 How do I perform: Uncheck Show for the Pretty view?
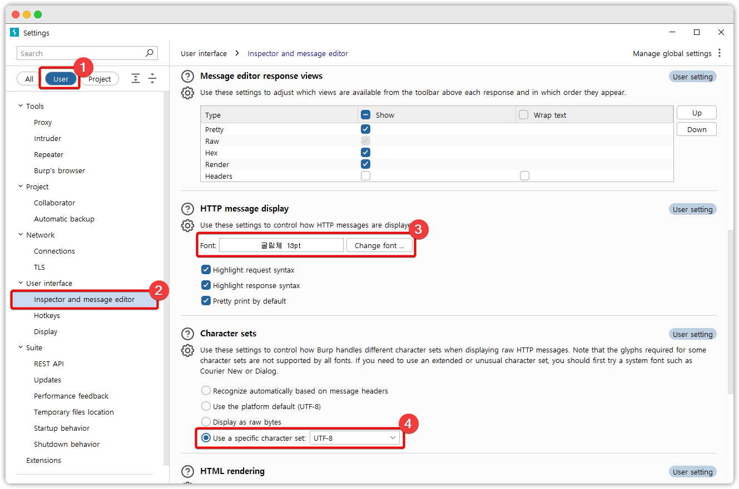pyautogui.click(x=365, y=129)
